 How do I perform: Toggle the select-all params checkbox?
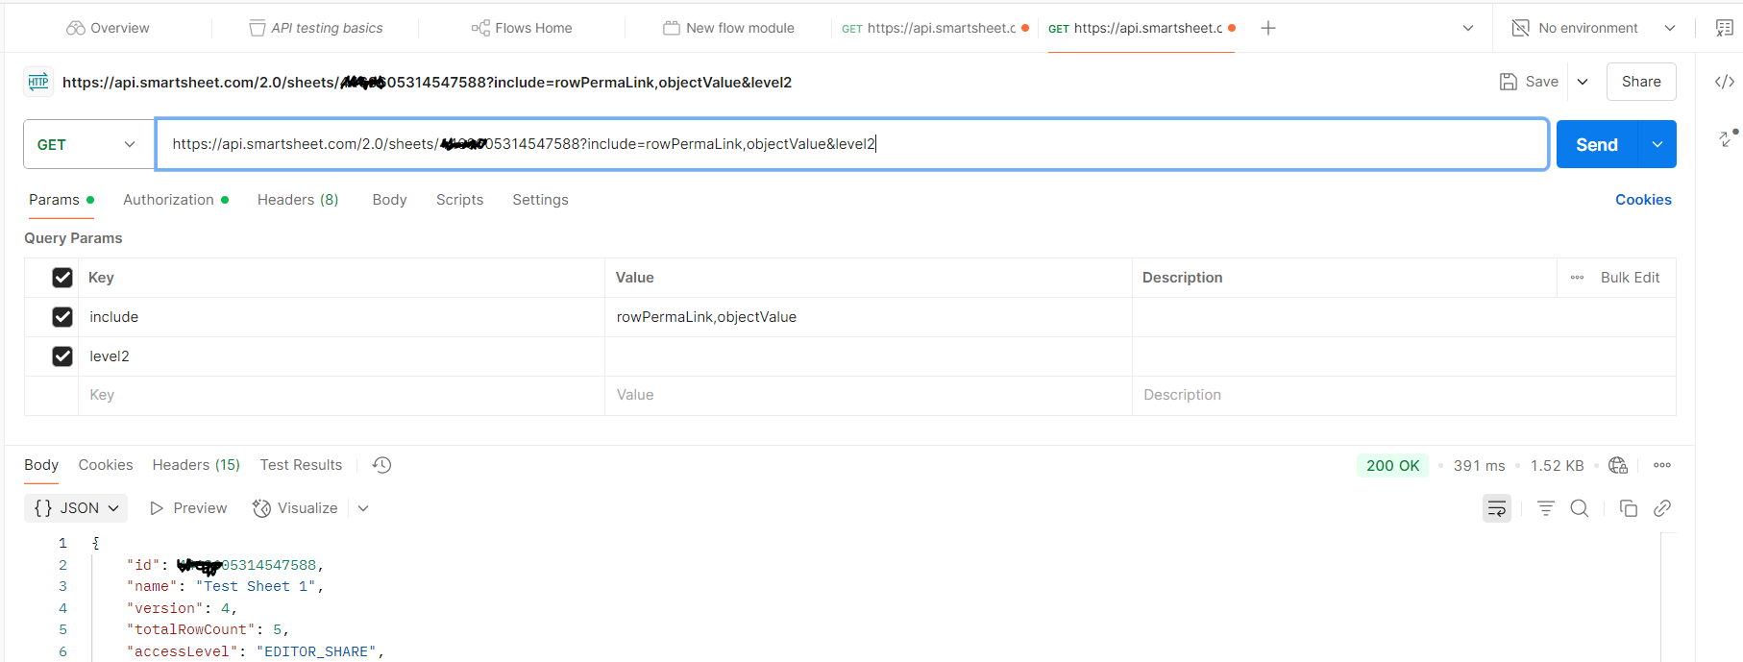pos(62,278)
